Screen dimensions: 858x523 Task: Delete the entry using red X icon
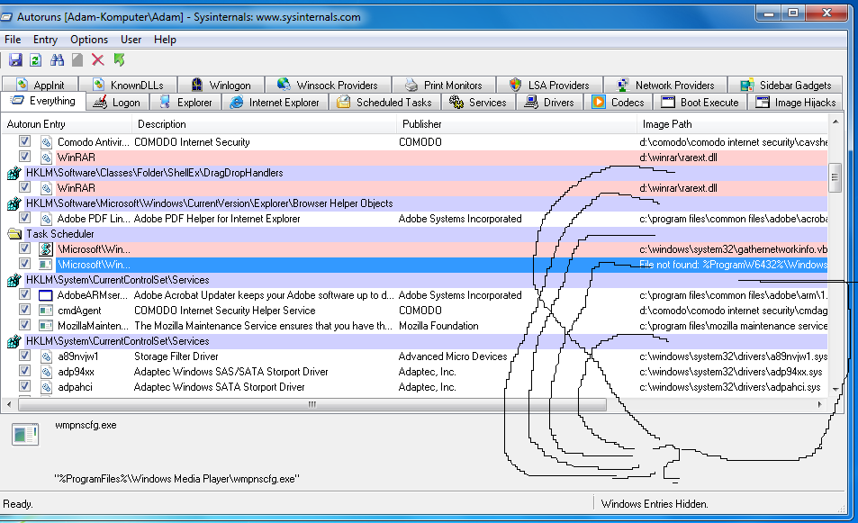tap(97, 59)
